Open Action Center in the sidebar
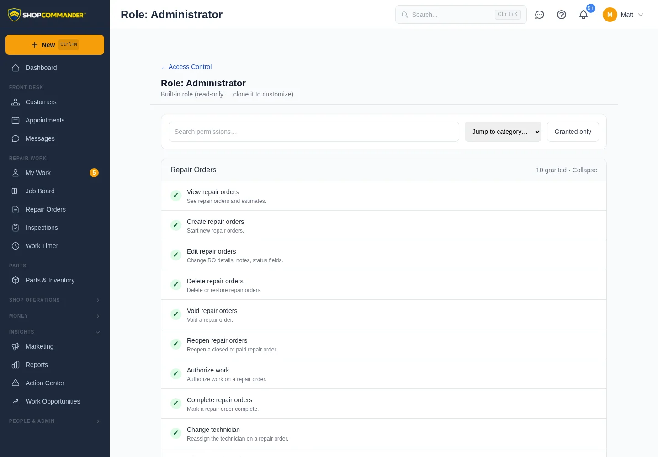 pos(55,383)
